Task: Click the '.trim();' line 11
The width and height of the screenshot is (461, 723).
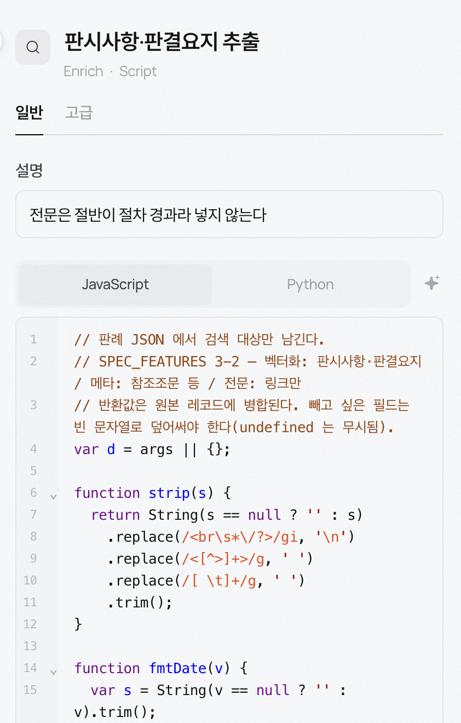Action: click(x=140, y=602)
